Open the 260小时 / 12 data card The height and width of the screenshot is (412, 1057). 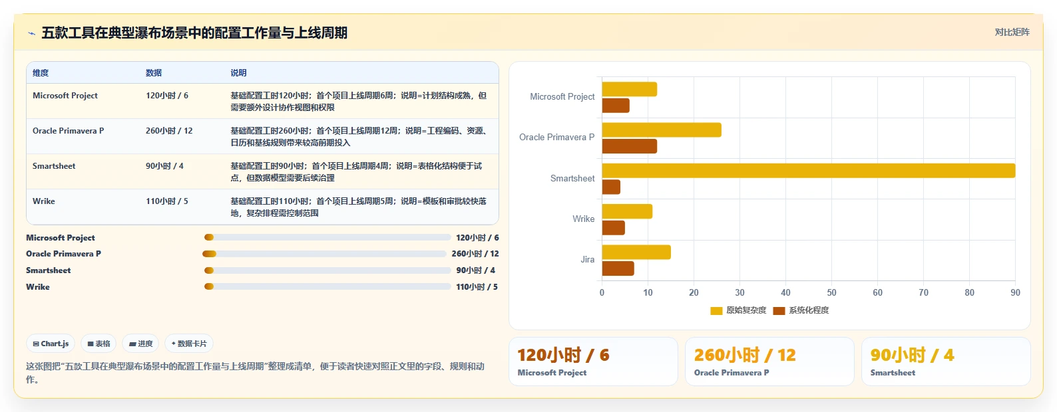click(769, 361)
